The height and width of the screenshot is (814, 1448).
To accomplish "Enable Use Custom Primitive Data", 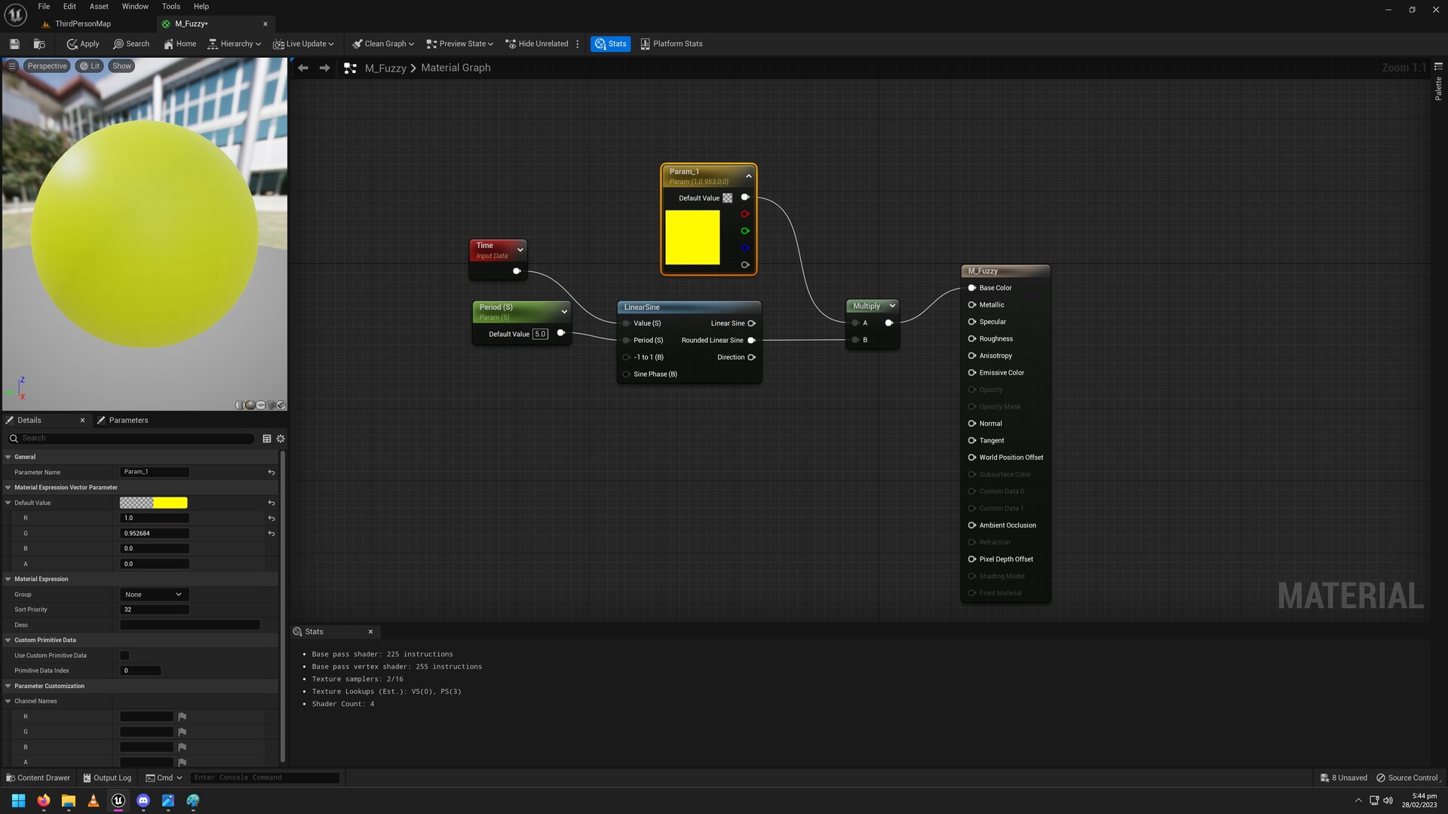I will click(x=124, y=655).
